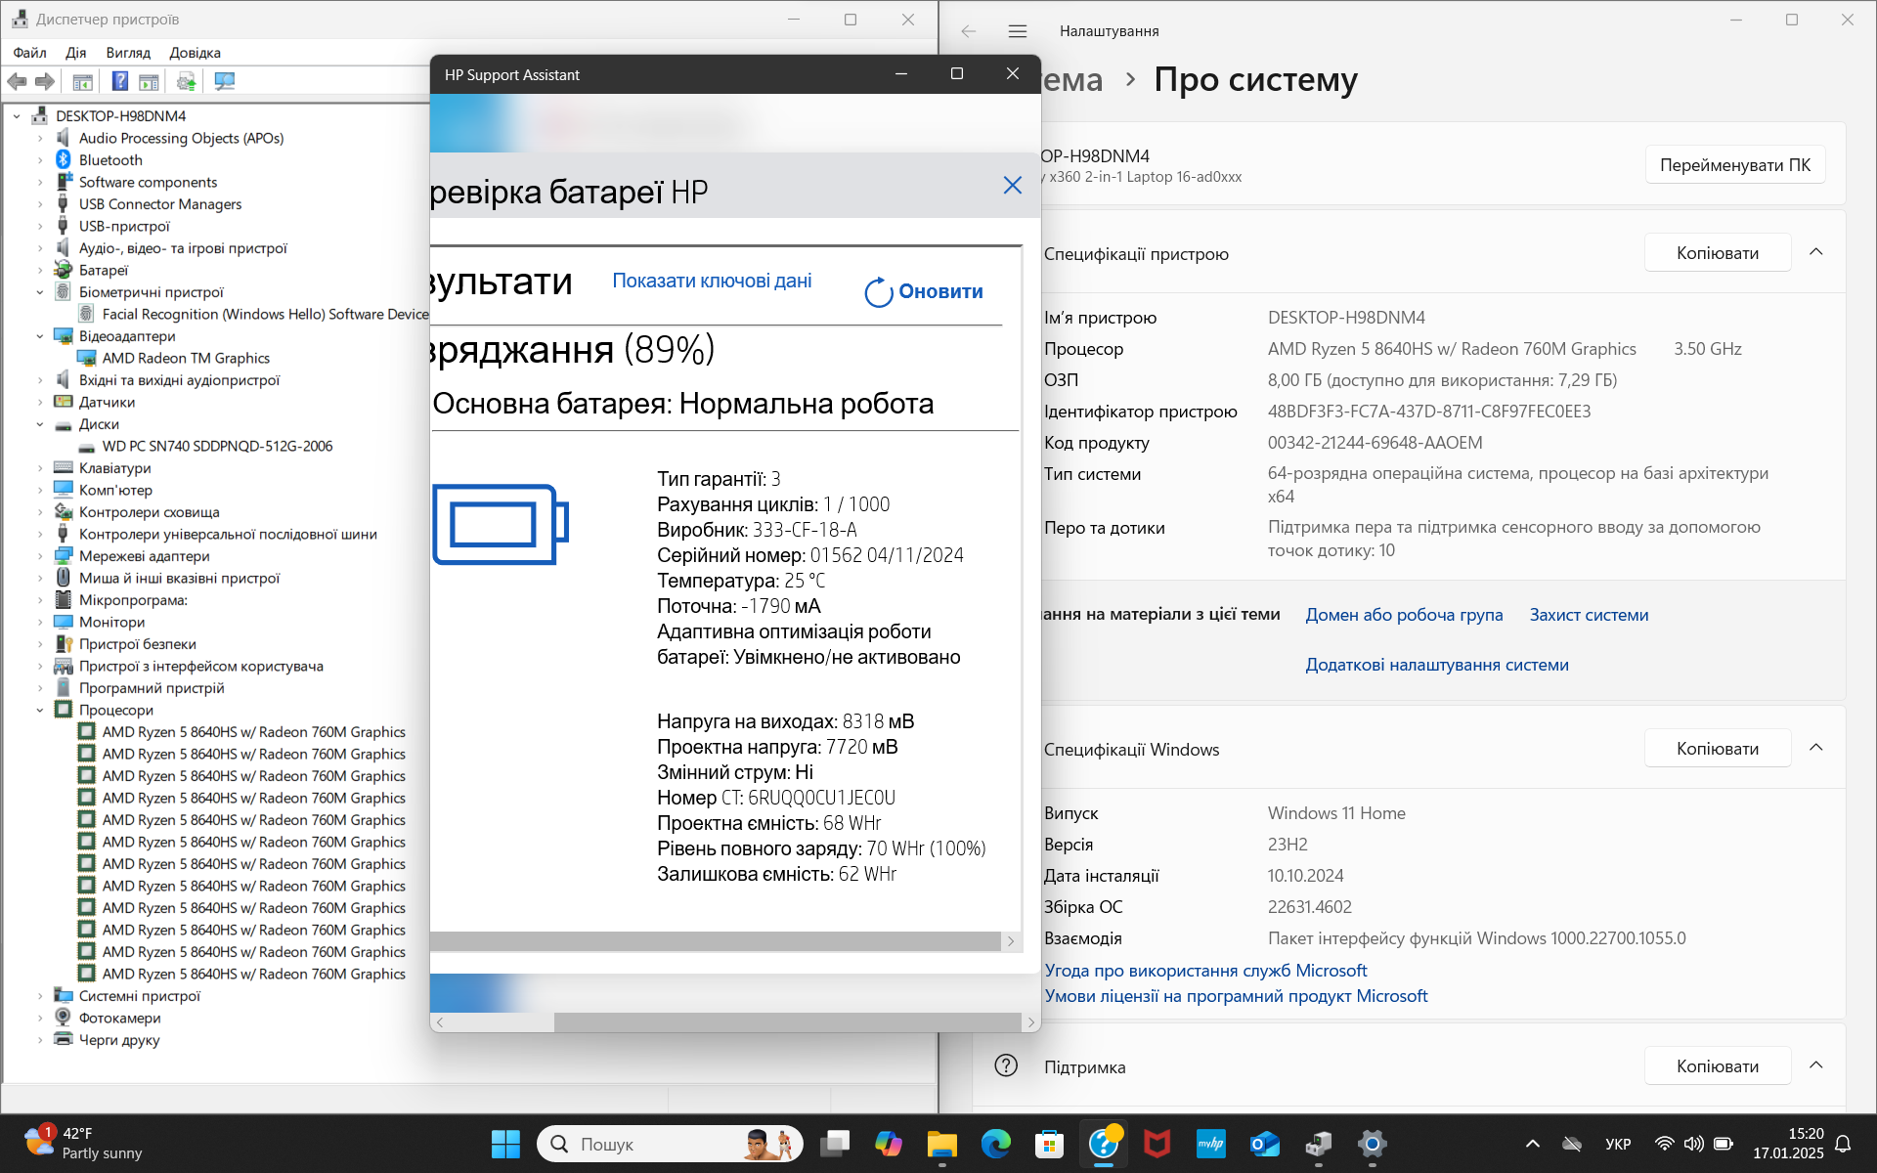Open Угода про використання служб Microsoft
Viewport: 1877px width, 1173px height.
pyautogui.click(x=1205, y=971)
